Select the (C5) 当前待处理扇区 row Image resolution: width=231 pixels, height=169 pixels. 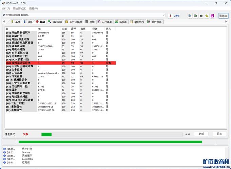pyautogui.click(x=61, y=93)
